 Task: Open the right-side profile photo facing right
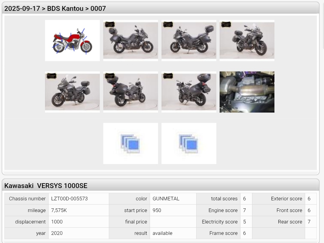tap(130, 41)
